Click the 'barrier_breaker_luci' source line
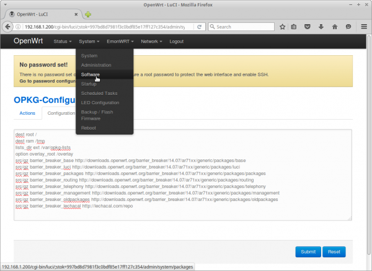The width and height of the screenshot is (372, 271). click(x=128, y=167)
